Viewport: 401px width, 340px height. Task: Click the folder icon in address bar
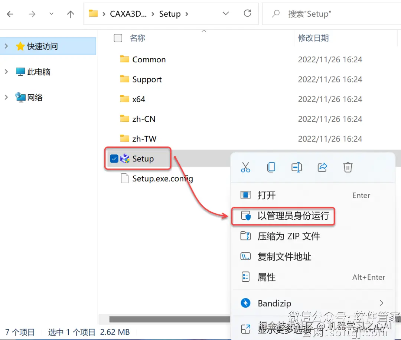click(x=93, y=13)
